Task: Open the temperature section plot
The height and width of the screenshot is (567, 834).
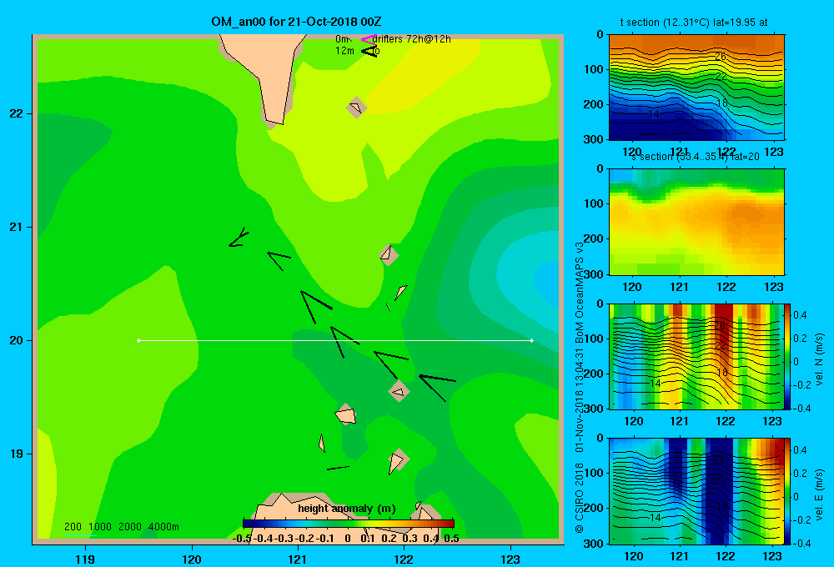Action: coord(696,88)
